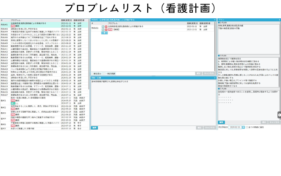Click the red X delete icon on the 評価 row
This screenshot has width=281, height=176.
(x=106, y=30)
